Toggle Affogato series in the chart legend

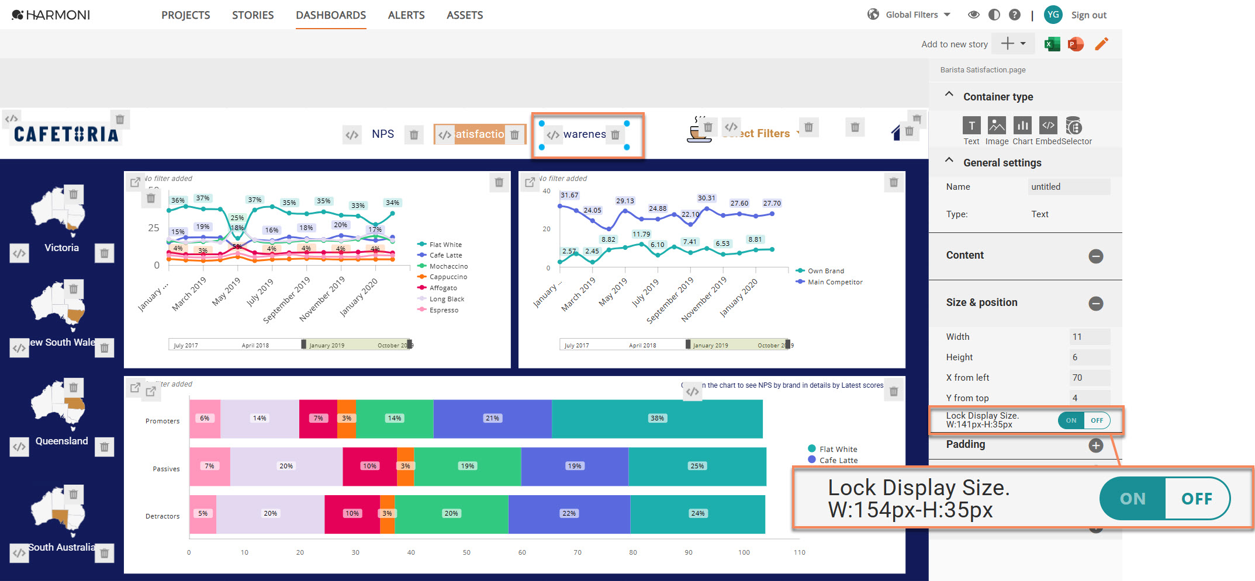437,288
